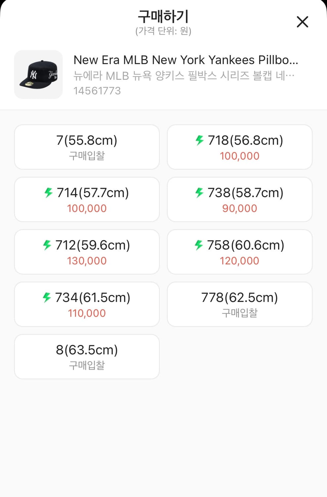Tap lightning icon beside 738(58.7cm)

click(199, 193)
